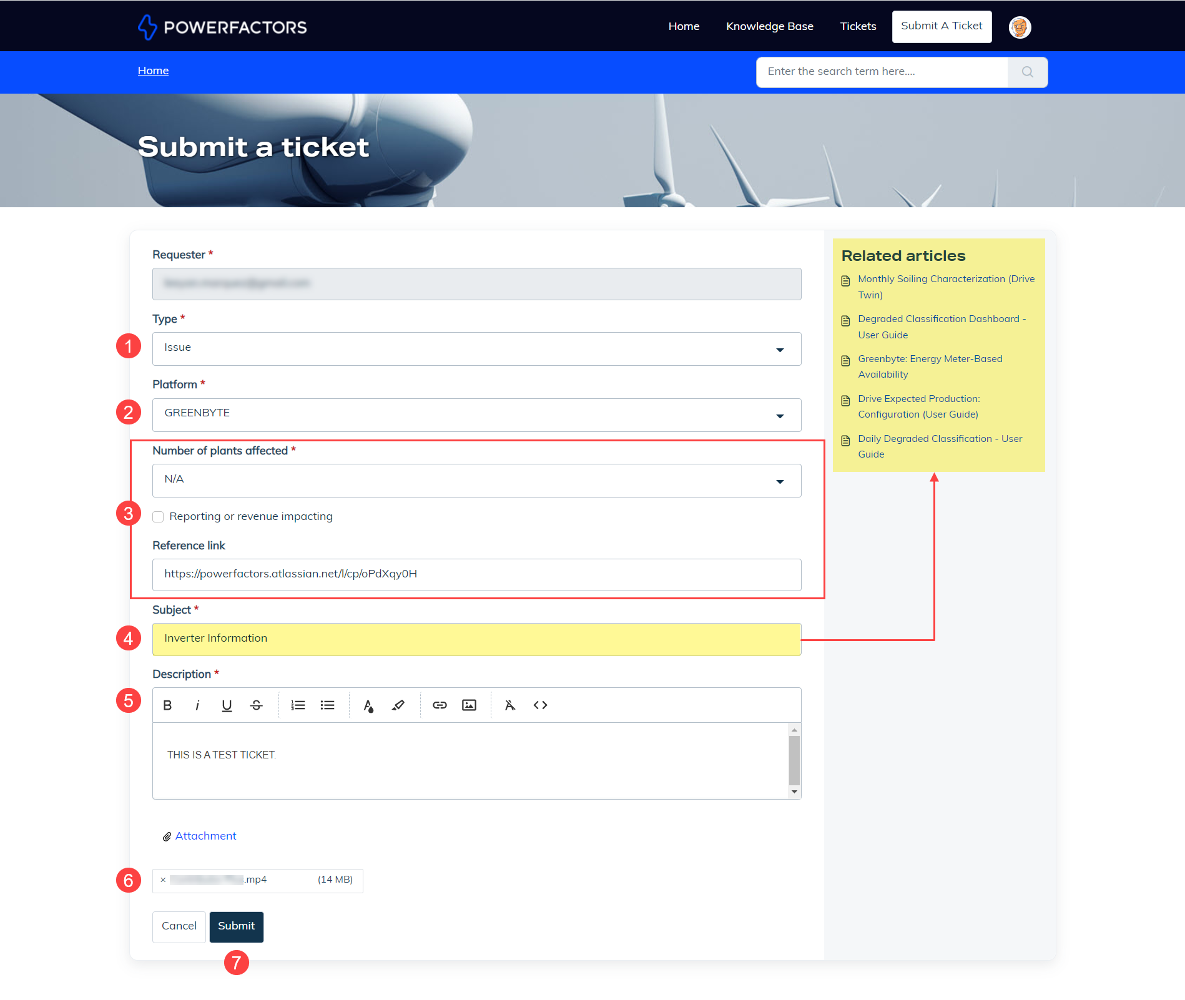The height and width of the screenshot is (1000, 1185).
Task: Click document icon beside Monthly Soiling article
Action: pos(845,280)
